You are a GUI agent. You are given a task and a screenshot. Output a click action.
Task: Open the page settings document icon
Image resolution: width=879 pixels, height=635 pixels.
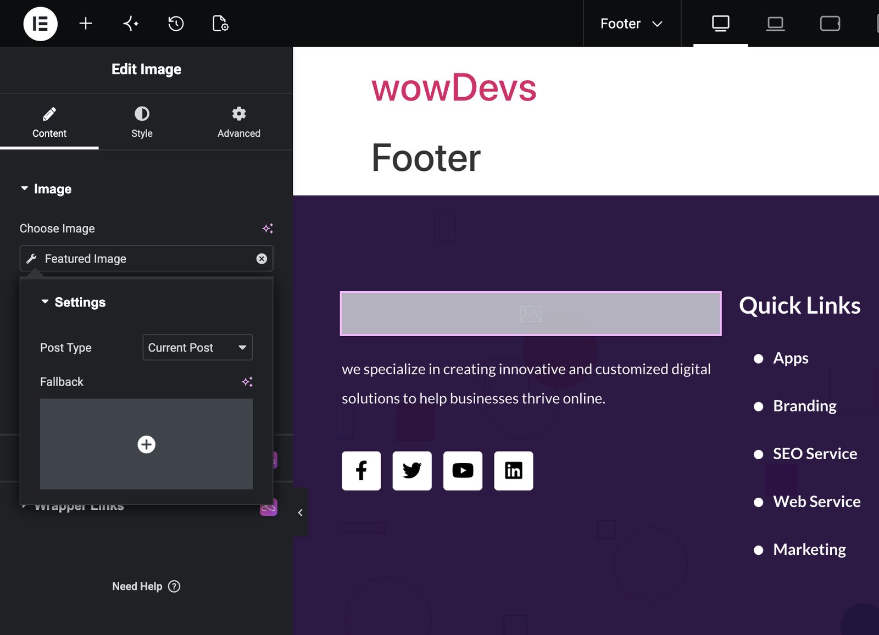tap(220, 24)
